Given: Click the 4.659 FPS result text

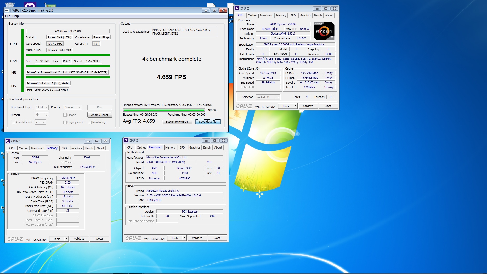Looking at the screenshot, I should click(172, 77).
